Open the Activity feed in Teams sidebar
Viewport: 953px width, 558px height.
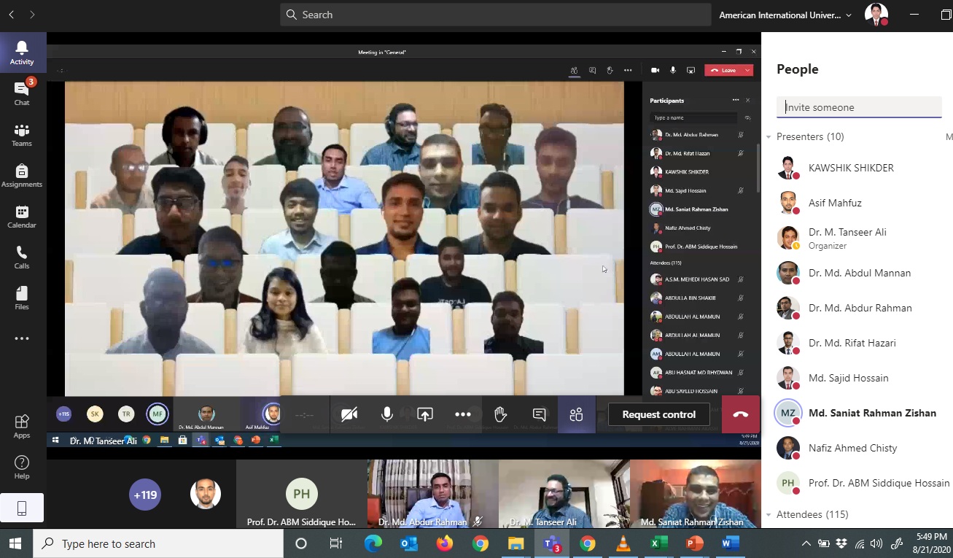22,53
